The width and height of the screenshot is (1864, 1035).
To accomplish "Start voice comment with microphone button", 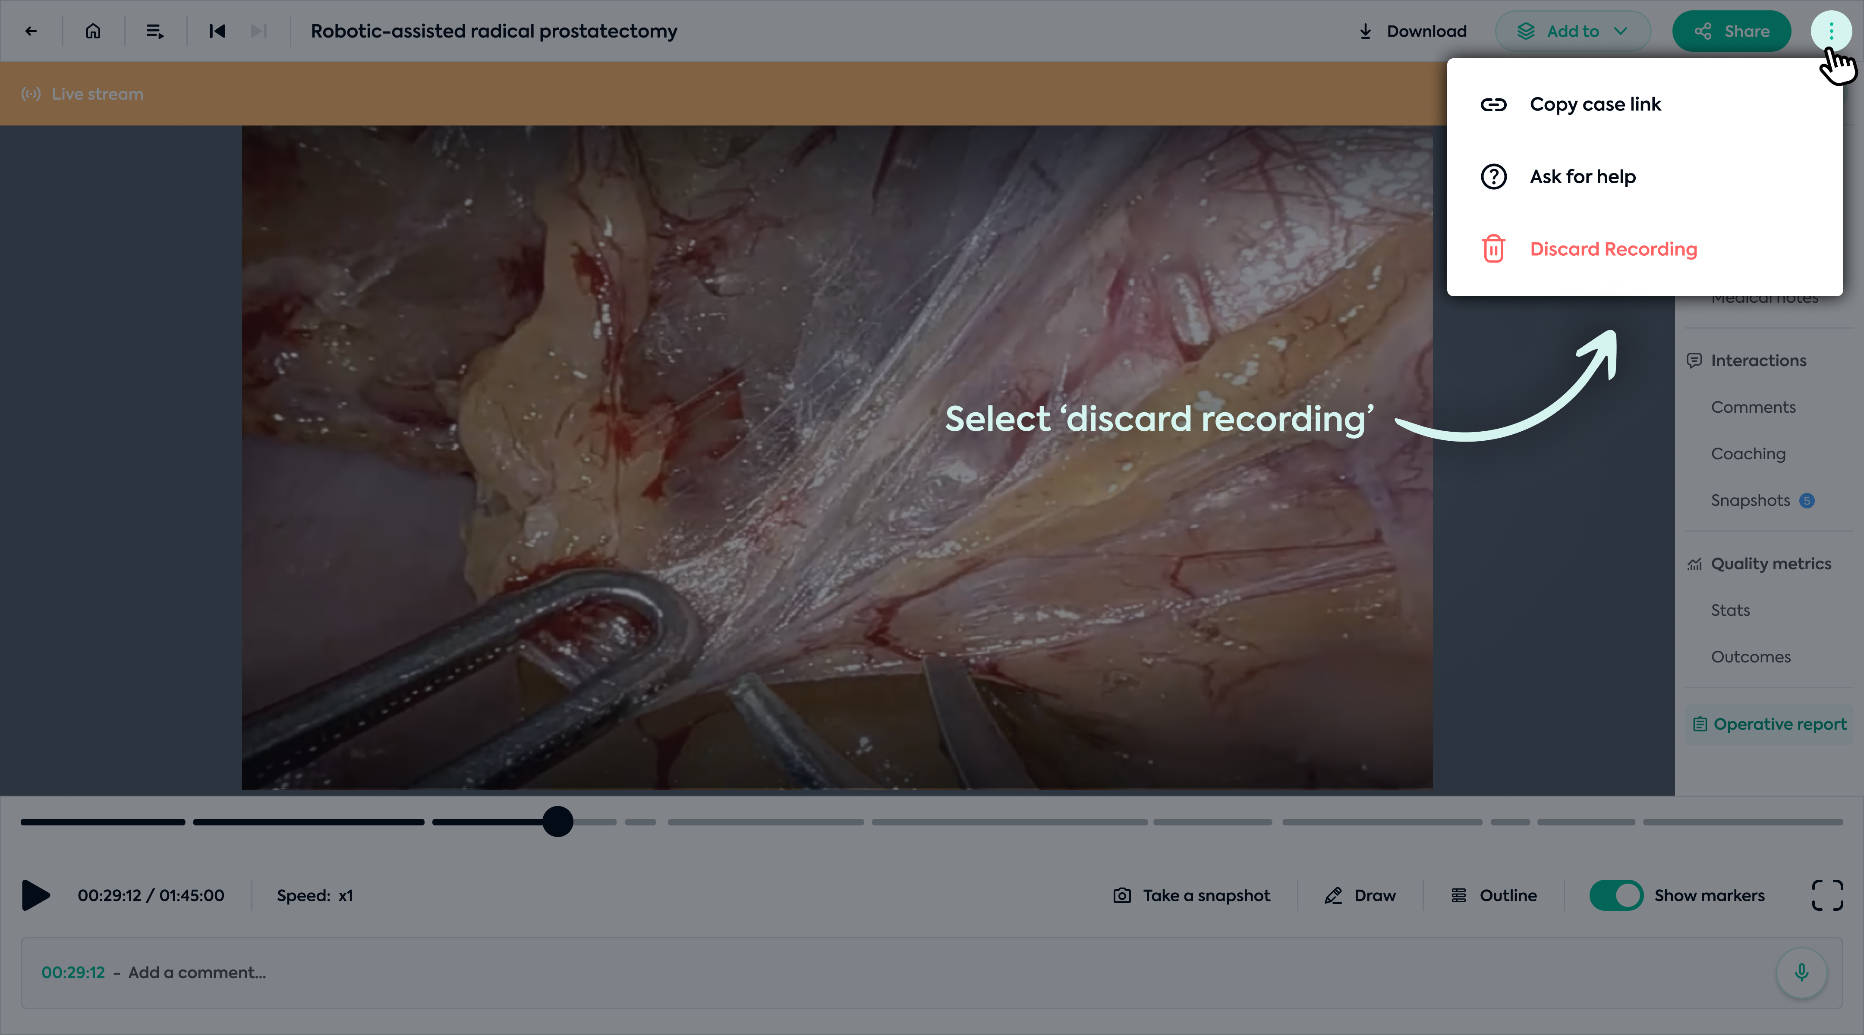I will click(1802, 973).
